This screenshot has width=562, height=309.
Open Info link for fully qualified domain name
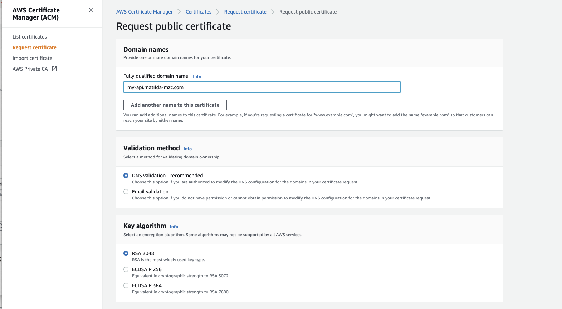pos(197,76)
